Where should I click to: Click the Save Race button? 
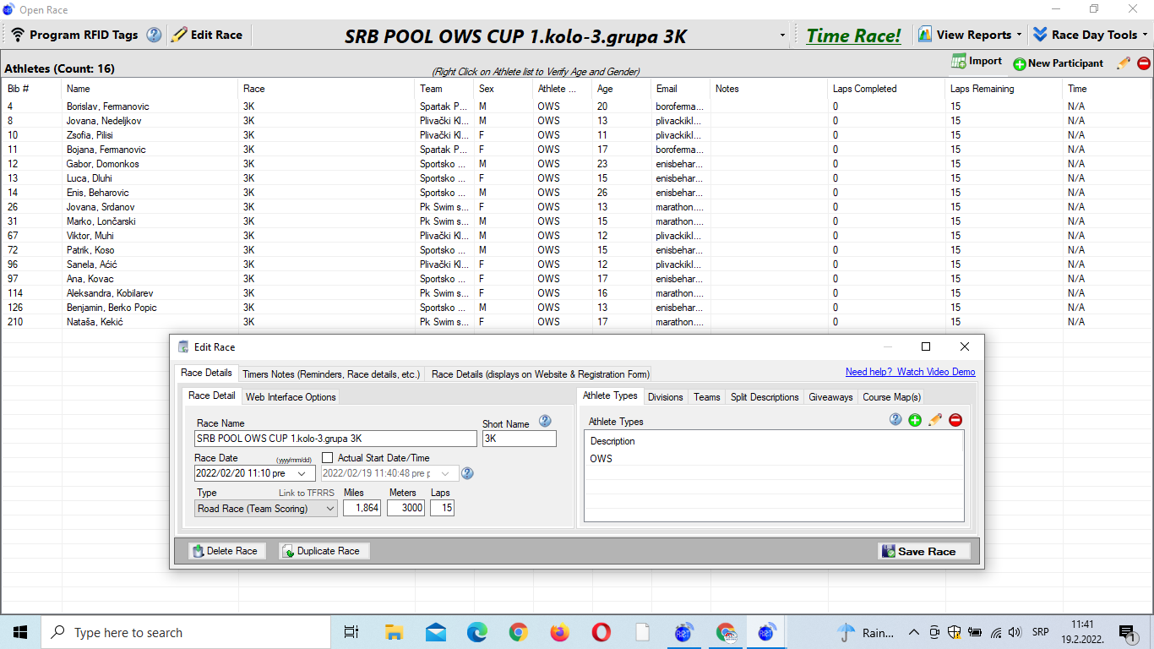(924, 551)
